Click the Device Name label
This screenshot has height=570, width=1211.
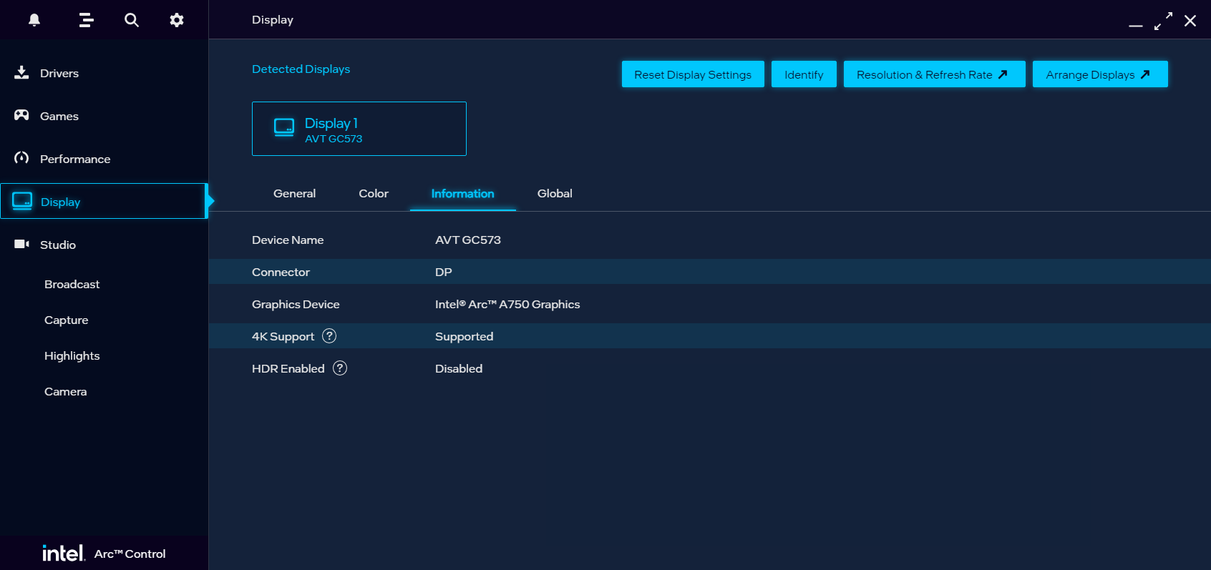pos(288,240)
